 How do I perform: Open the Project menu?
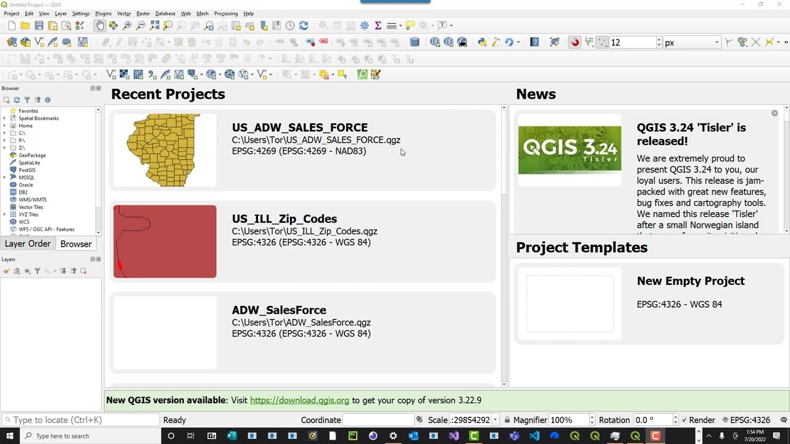click(x=12, y=14)
